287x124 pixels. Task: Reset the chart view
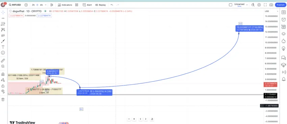(x=152, y=119)
